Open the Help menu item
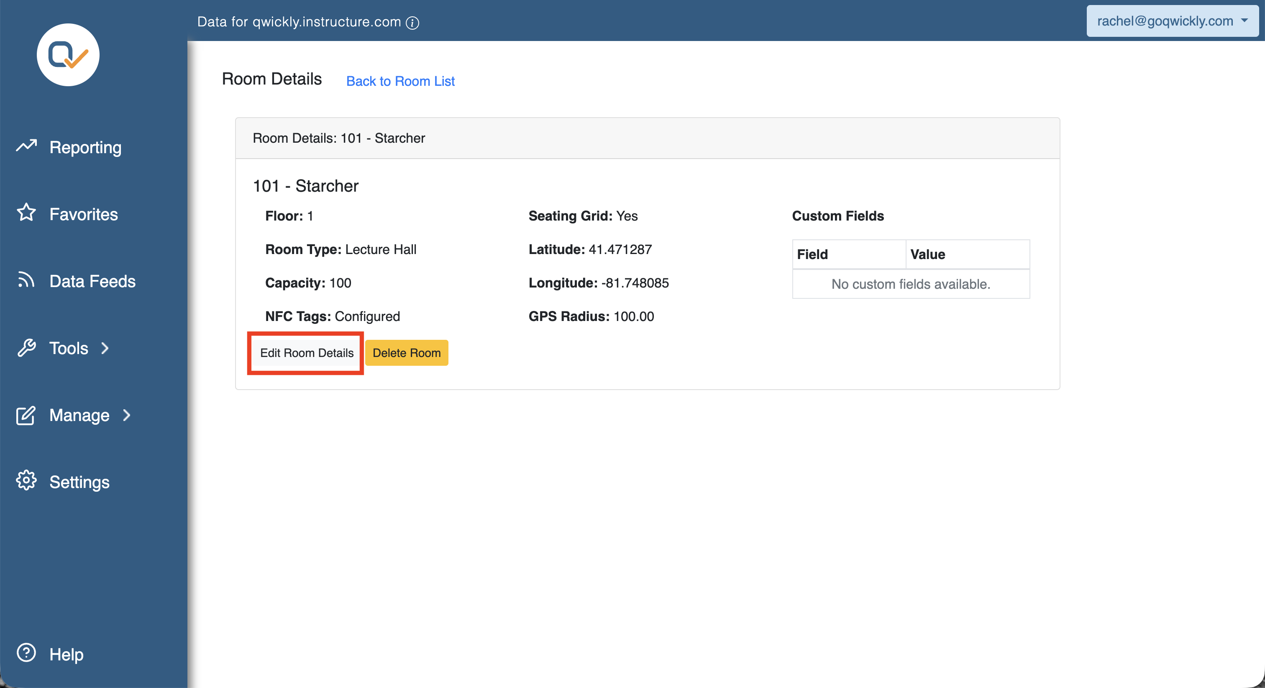This screenshot has width=1265, height=688. [66, 655]
